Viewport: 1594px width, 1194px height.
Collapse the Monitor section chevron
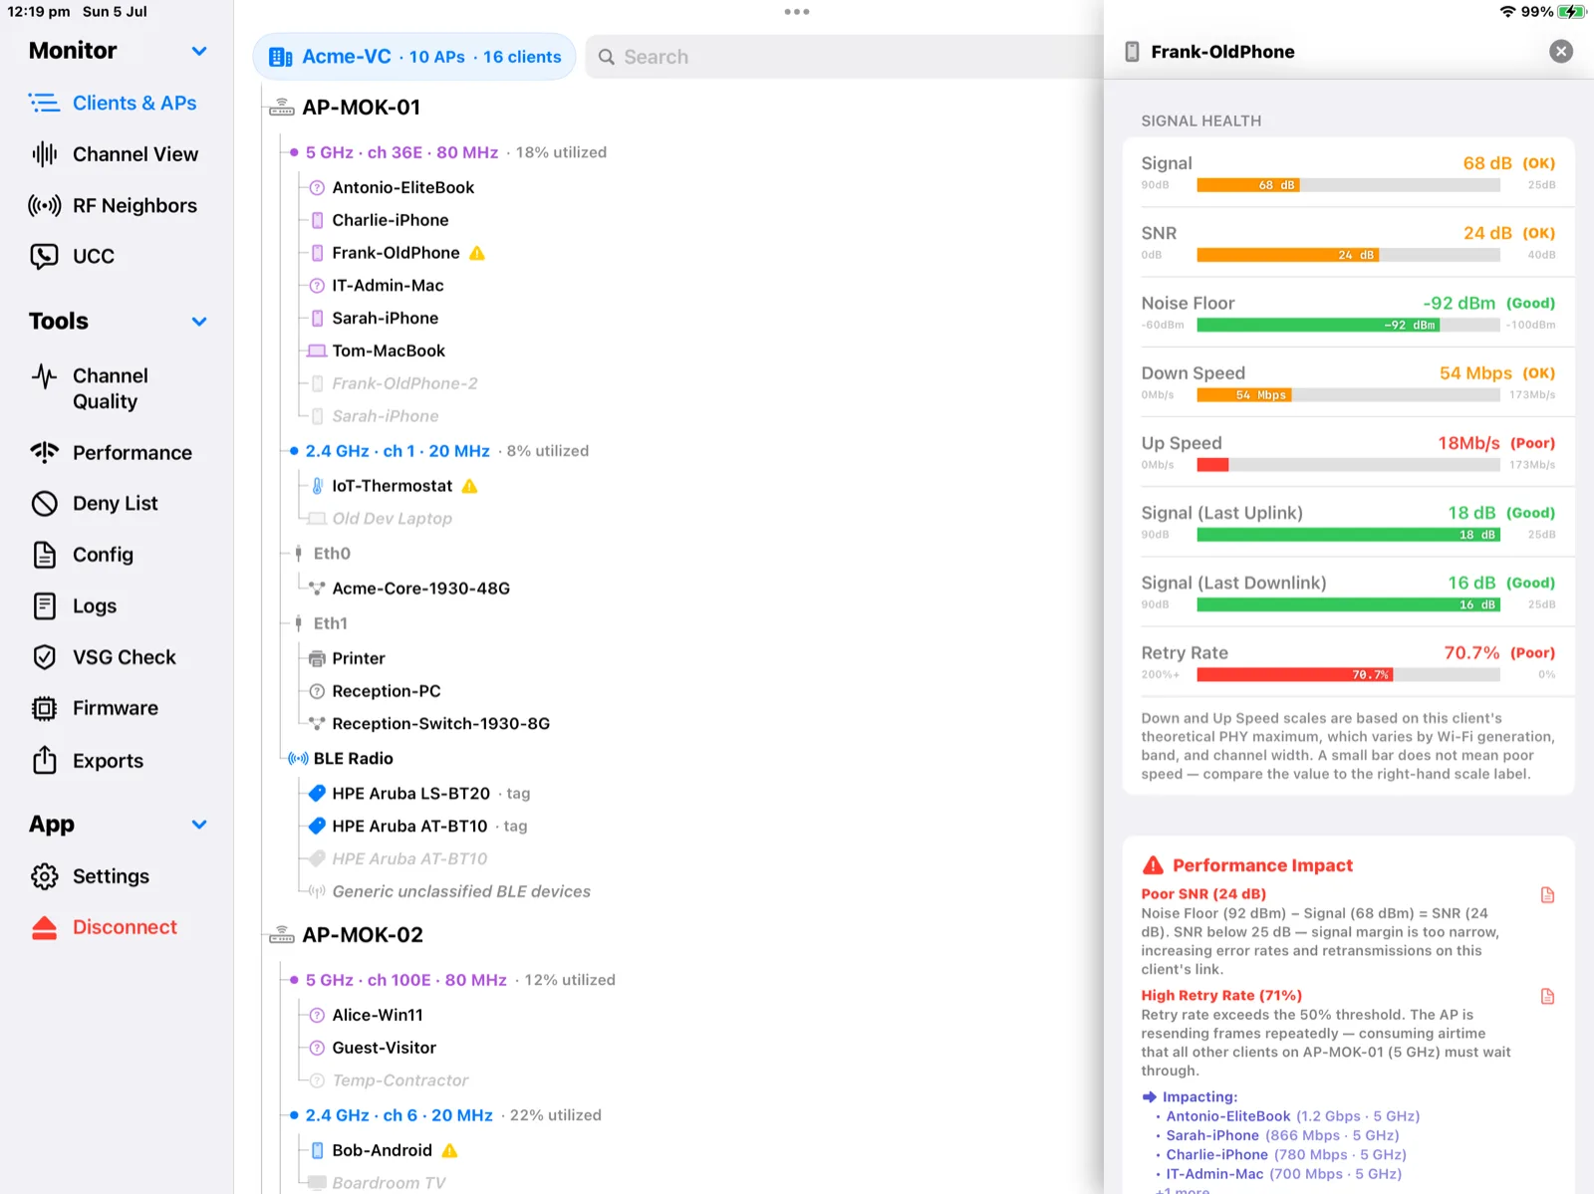pyautogui.click(x=199, y=51)
